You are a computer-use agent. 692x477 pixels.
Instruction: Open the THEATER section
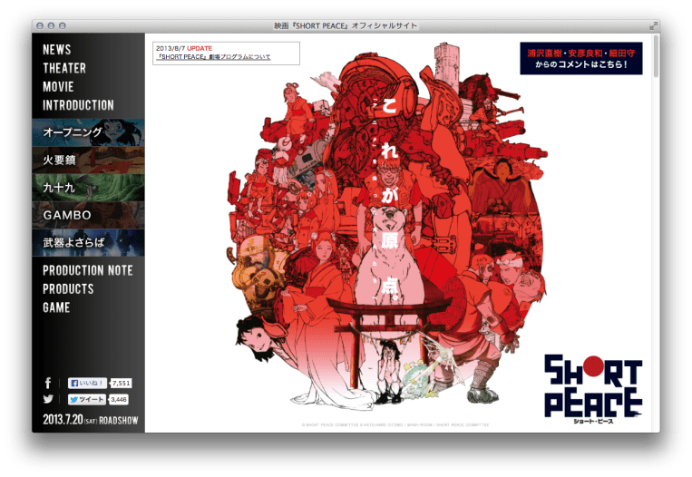coord(64,68)
